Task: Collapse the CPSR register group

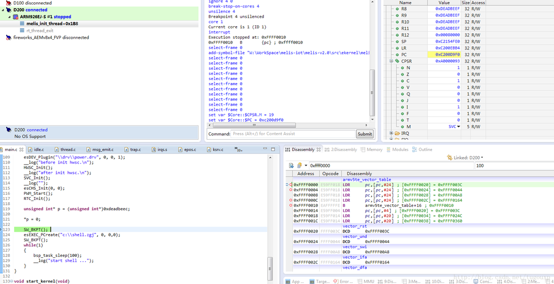Action: pyautogui.click(x=391, y=61)
